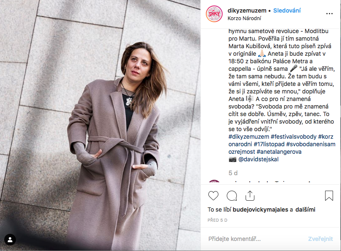This screenshot has width=341, height=251.
Task: Click the dikyzemuzem username
Action: [x=247, y=10]
